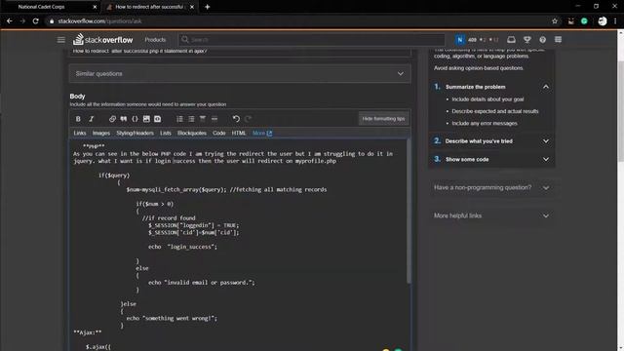Close the National Cadet Corps tab
The height and width of the screenshot is (351, 624).
(95, 7)
